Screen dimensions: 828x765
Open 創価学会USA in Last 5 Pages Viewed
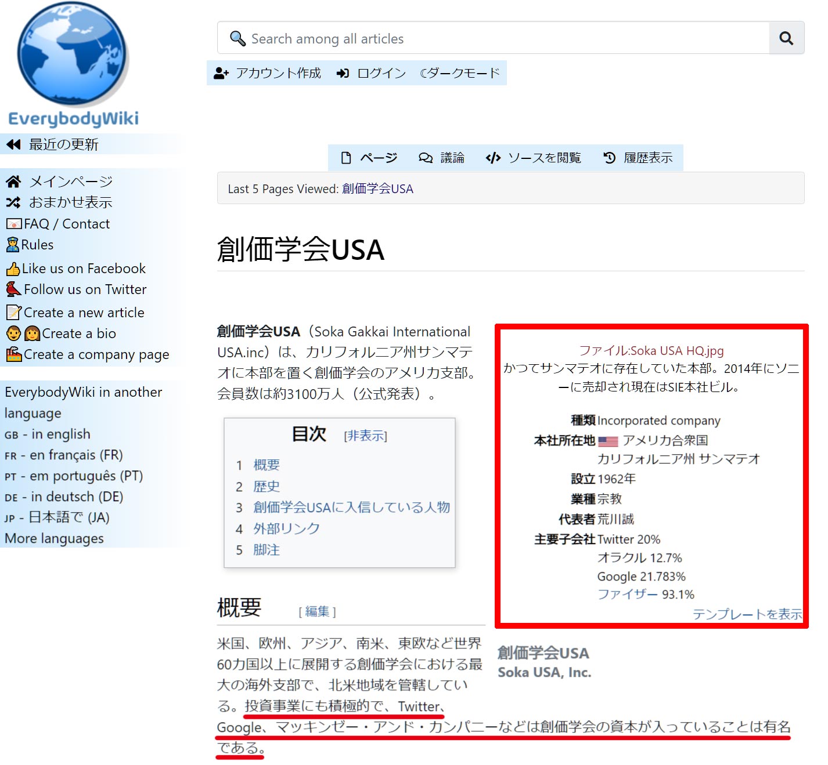pyautogui.click(x=377, y=189)
